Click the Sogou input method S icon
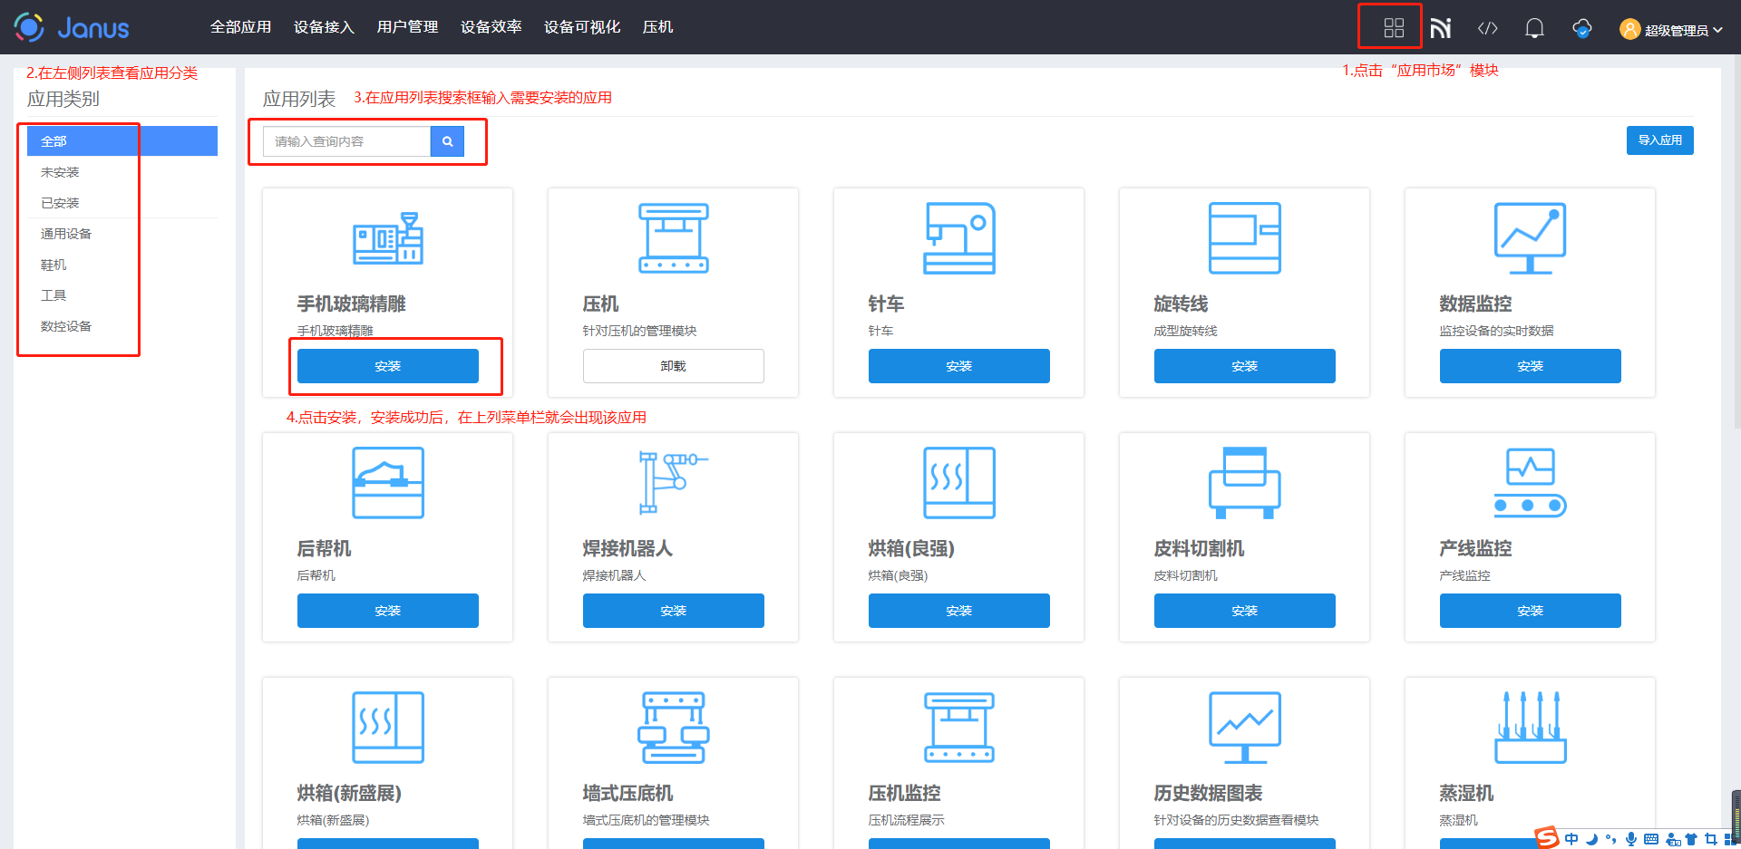1741x849 pixels. tap(1546, 838)
